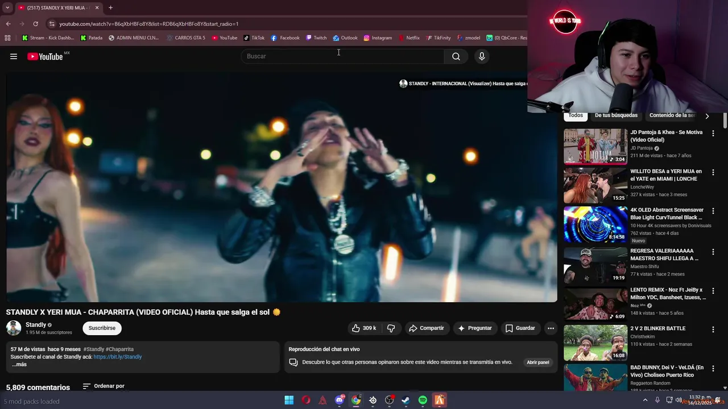Show more filter chips with right chevron

click(x=707, y=116)
